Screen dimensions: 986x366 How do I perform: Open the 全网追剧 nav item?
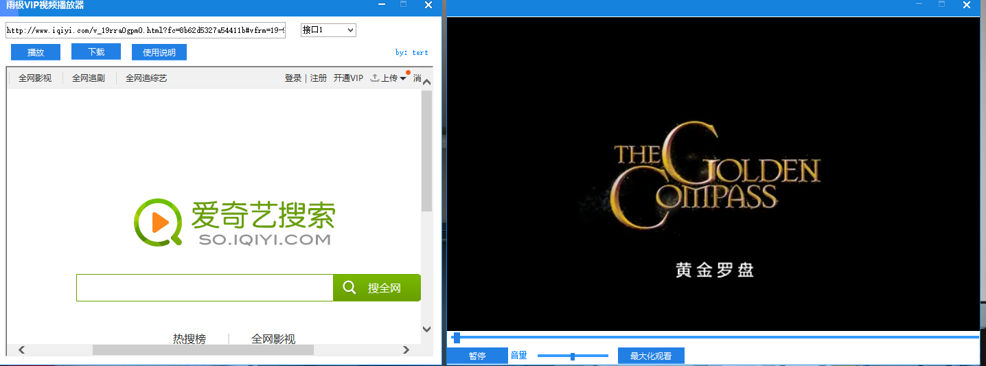pyautogui.click(x=89, y=78)
